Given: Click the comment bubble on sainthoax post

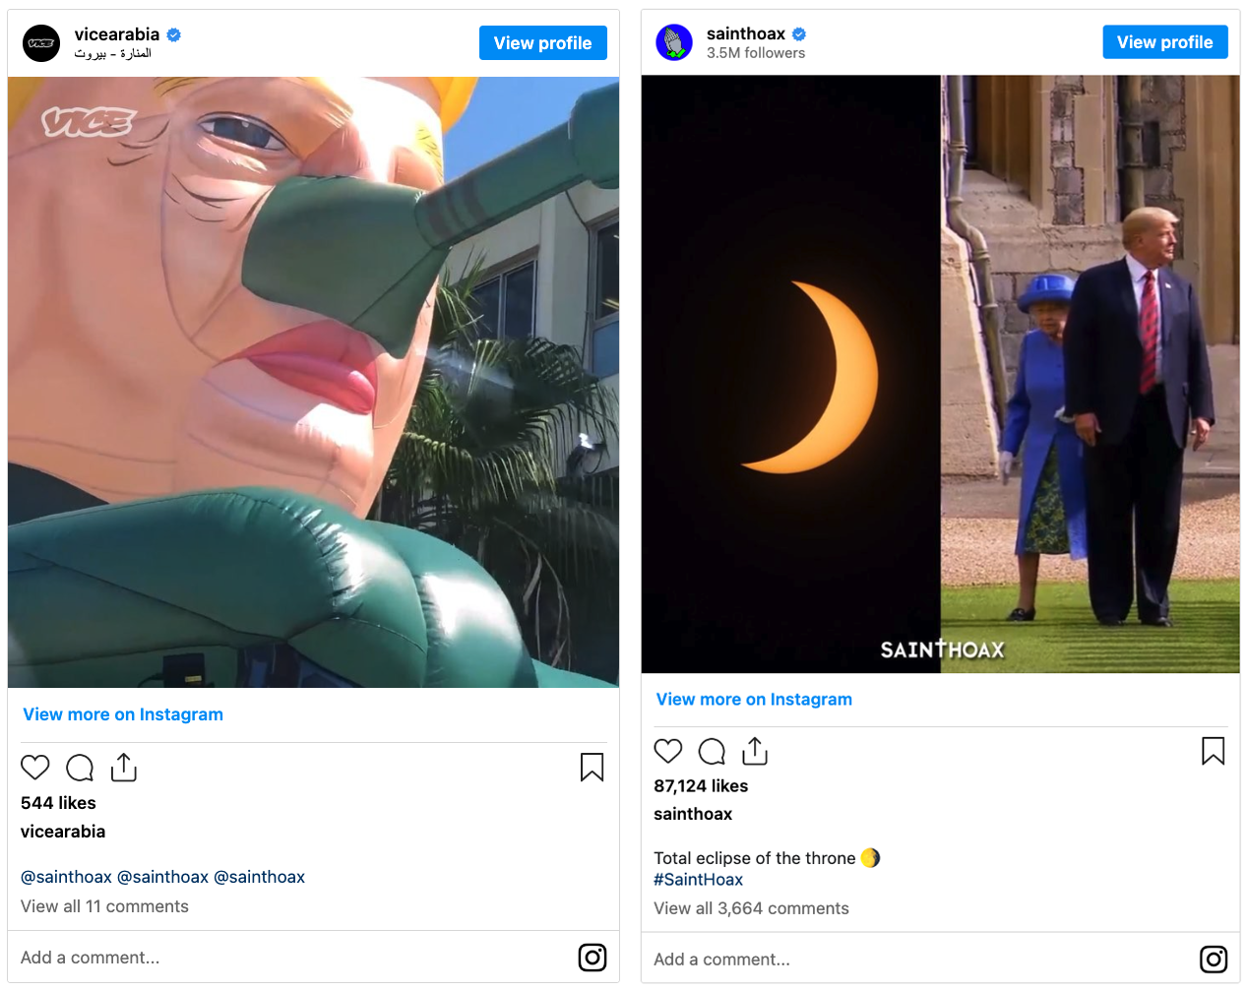Looking at the screenshot, I should [x=712, y=752].
